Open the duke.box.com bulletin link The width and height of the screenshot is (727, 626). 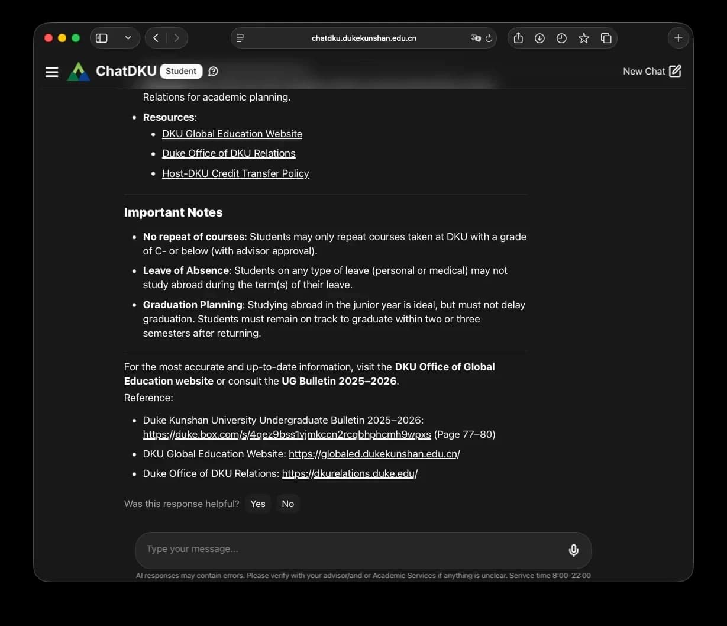(287, 434)
